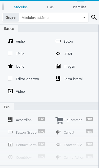
Task: Click the PRO badge beside BigCommerce
Action: tap(89, 119)
